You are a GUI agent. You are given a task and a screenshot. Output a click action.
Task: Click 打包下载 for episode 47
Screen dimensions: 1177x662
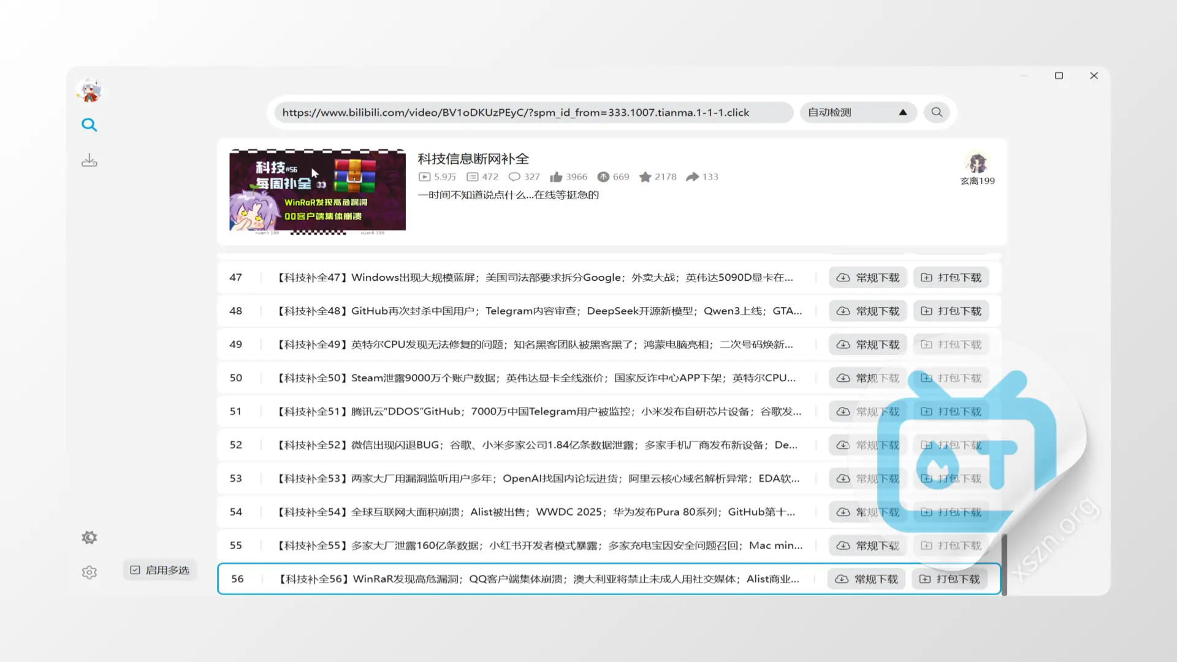tap(951, 278)
